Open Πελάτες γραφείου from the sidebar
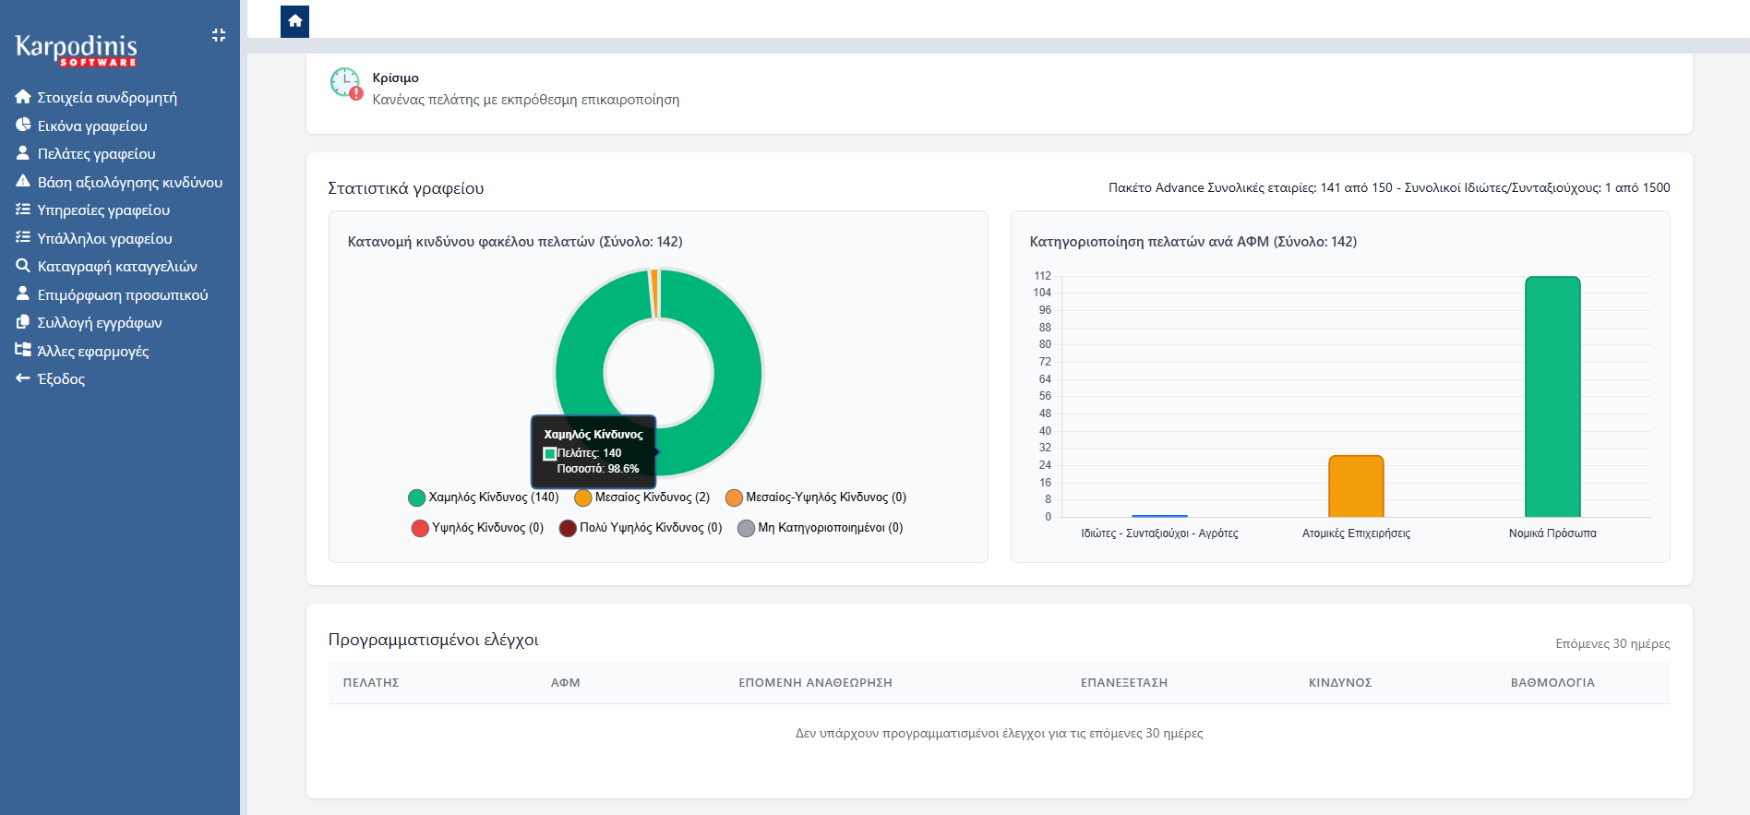 96,154
